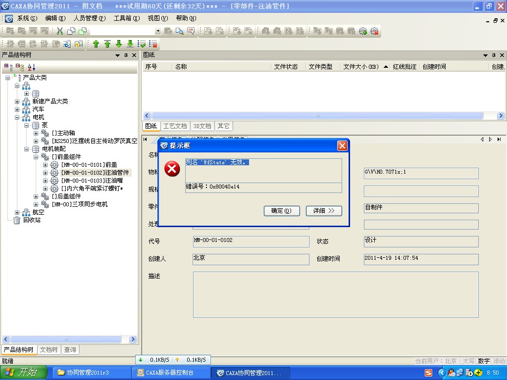This screenshot has width=507, height=380.
Task: Close the 提示框 dialog
Action: (342, 146)
